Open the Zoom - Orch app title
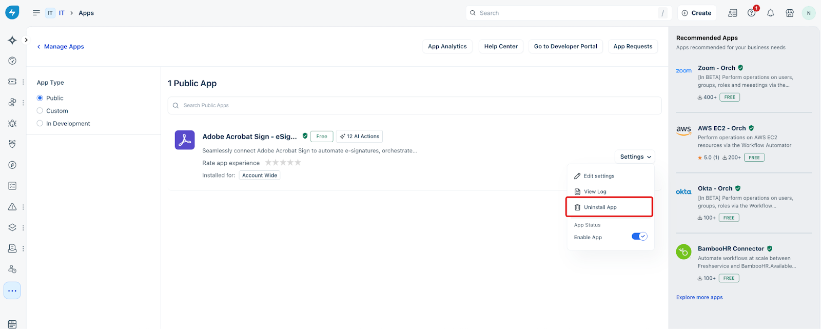The height and width of the screenshot is (329, 821). click(716, 68)
